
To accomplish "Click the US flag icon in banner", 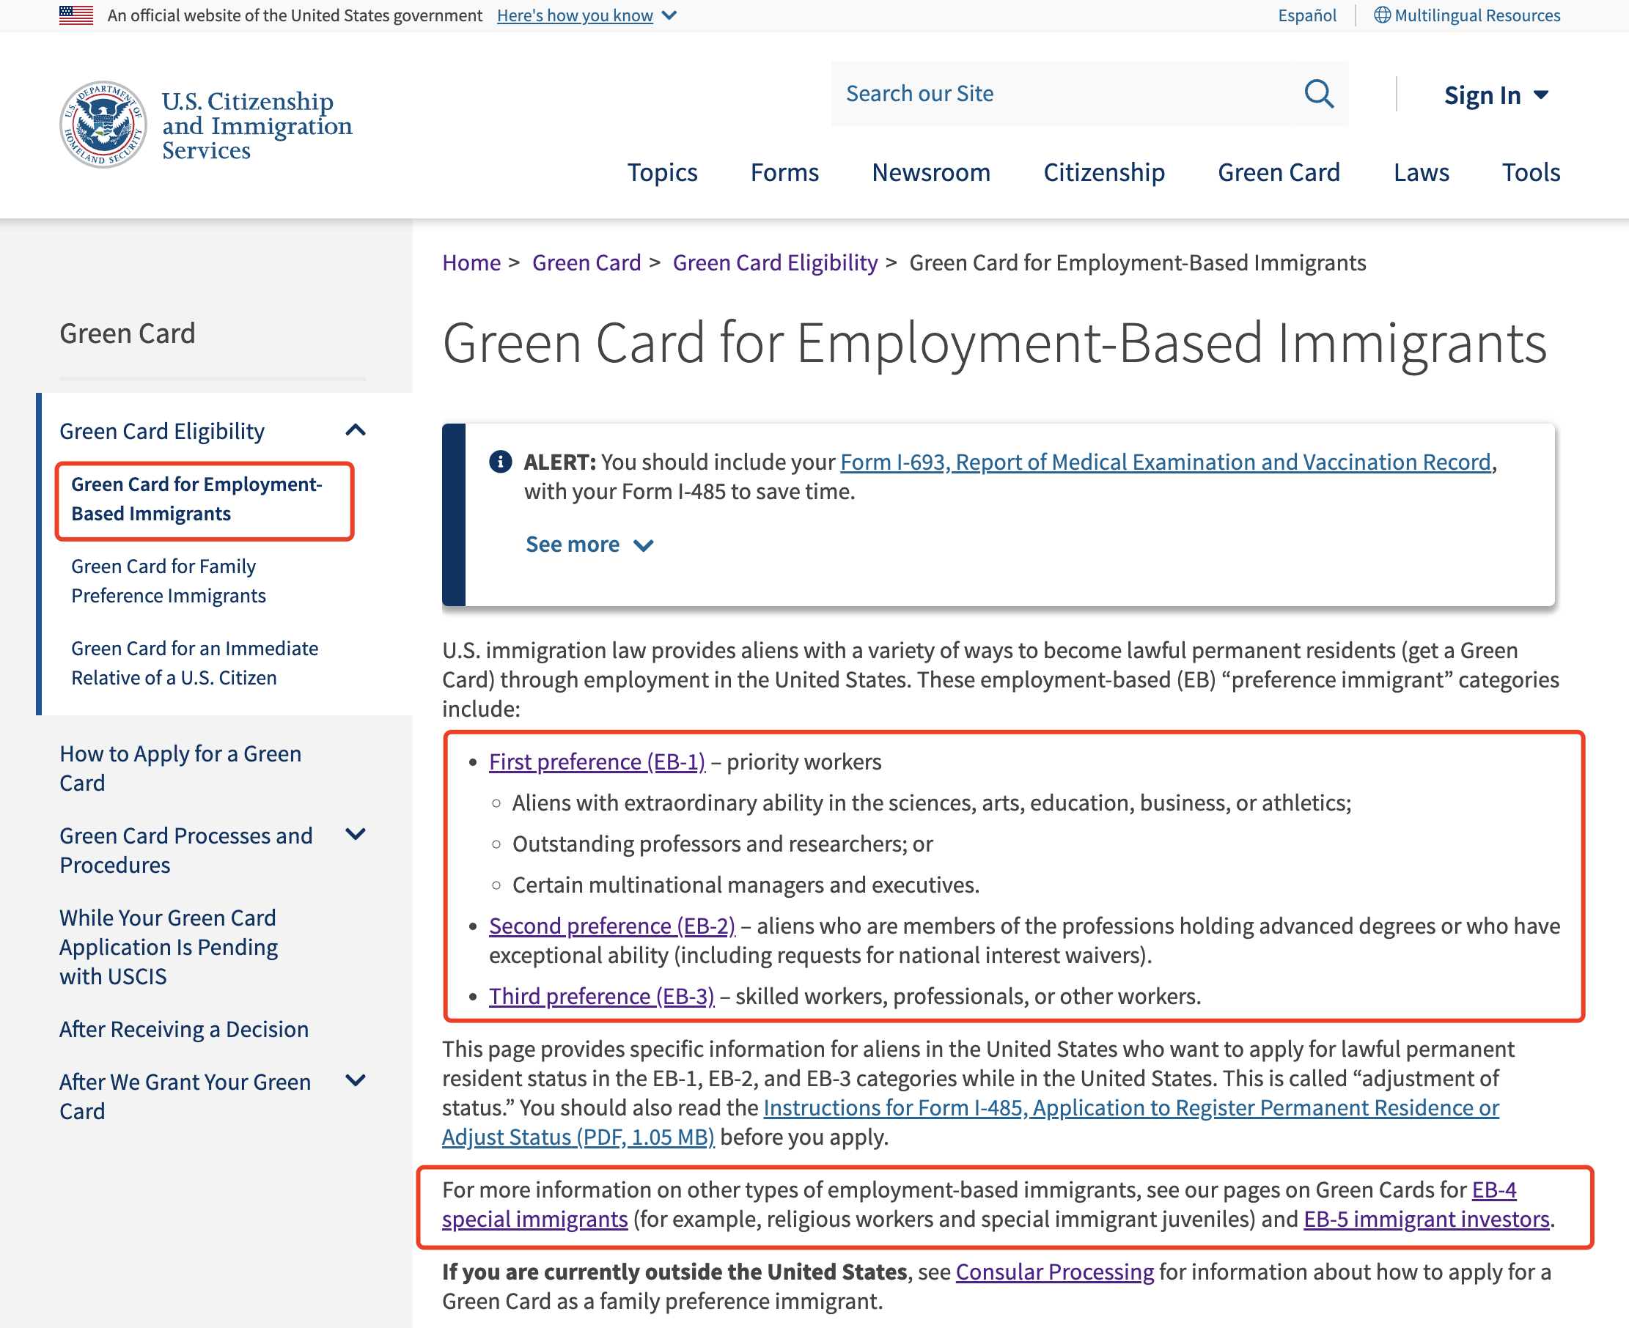I will (76, 15).
